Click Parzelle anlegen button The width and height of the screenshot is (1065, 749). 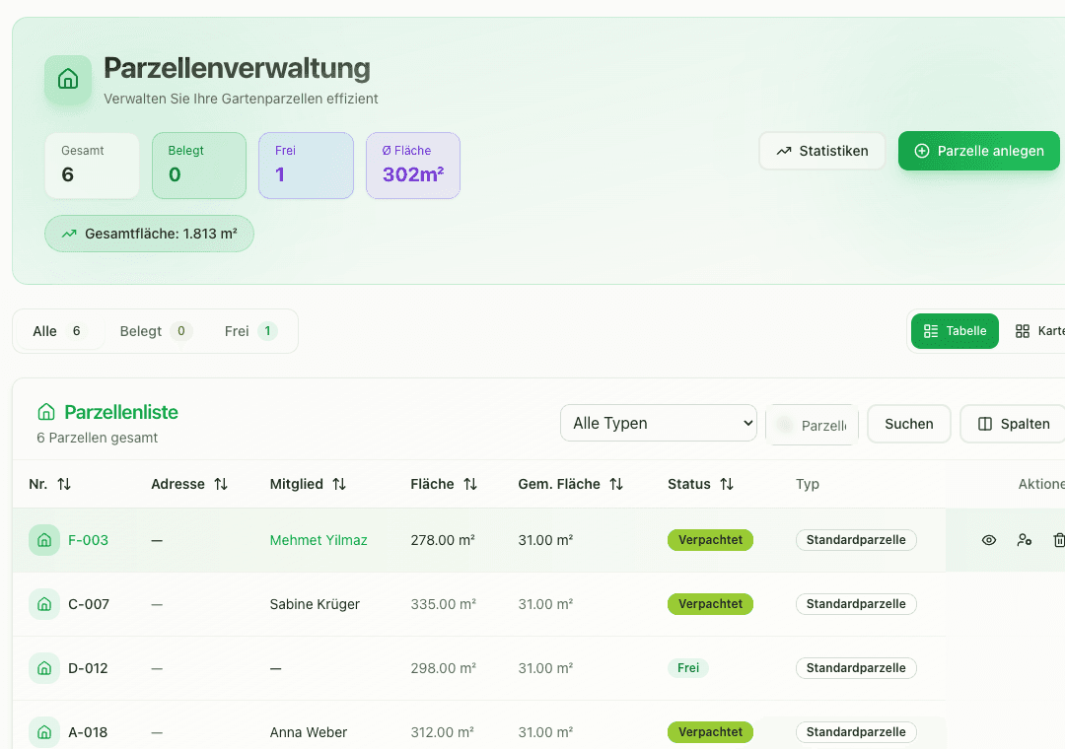[979, 151]
